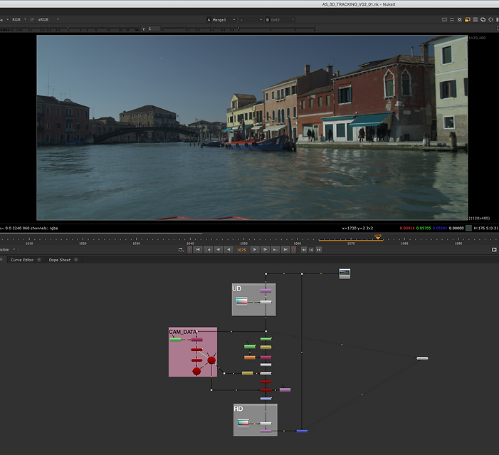The width and height of the screenshot is (499, 455).
Task: Select the yellow node left of center pipe
Action: pyautogui.click(x=248, y=374)
